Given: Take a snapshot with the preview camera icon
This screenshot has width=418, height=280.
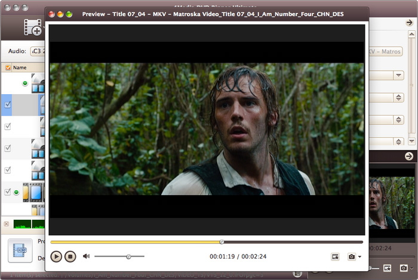Looking at the screenshot, I should [352, 256].
